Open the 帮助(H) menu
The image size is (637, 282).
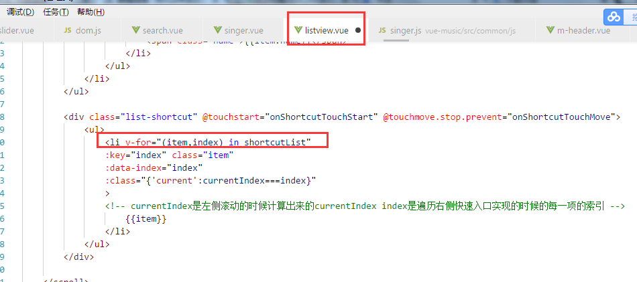point(91,12)
